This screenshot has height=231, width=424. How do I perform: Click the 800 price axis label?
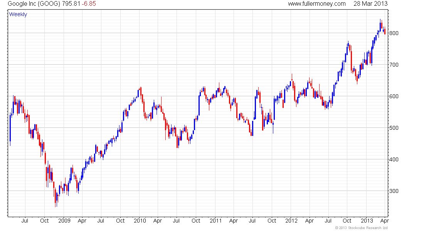click(394, 33)
